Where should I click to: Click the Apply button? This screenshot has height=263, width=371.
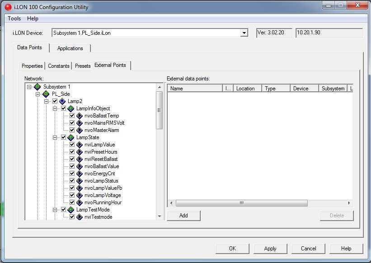tap(270, 249)
